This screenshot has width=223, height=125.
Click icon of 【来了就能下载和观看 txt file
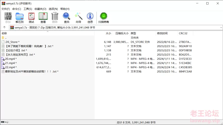click(3, 46)
